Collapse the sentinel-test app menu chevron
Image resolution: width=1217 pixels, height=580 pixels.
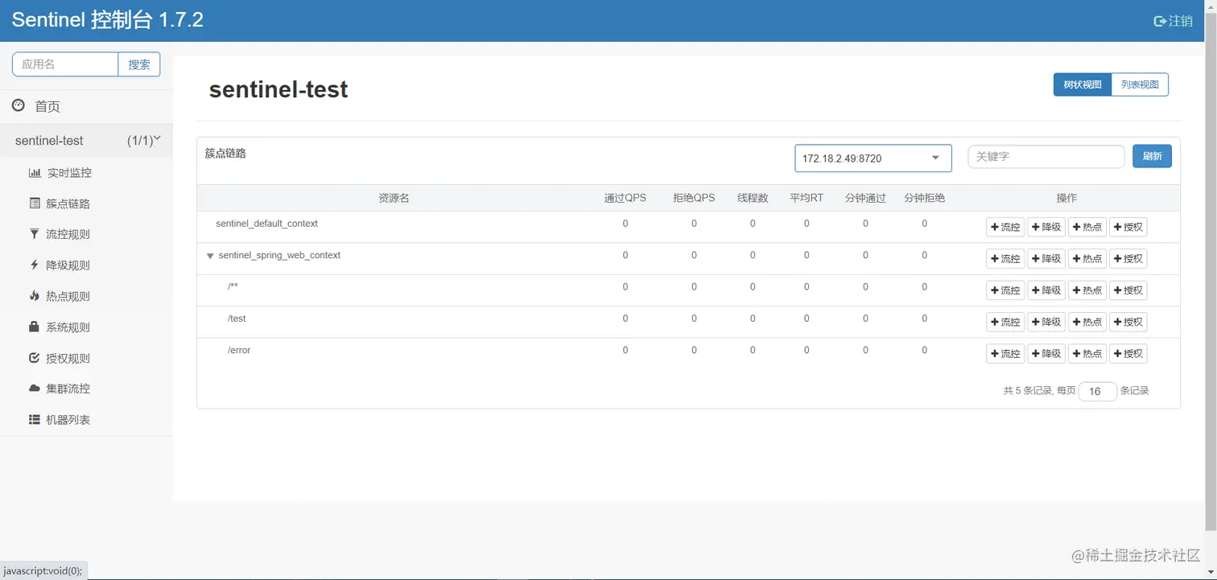pyautogui.click(x=158, y=138)
